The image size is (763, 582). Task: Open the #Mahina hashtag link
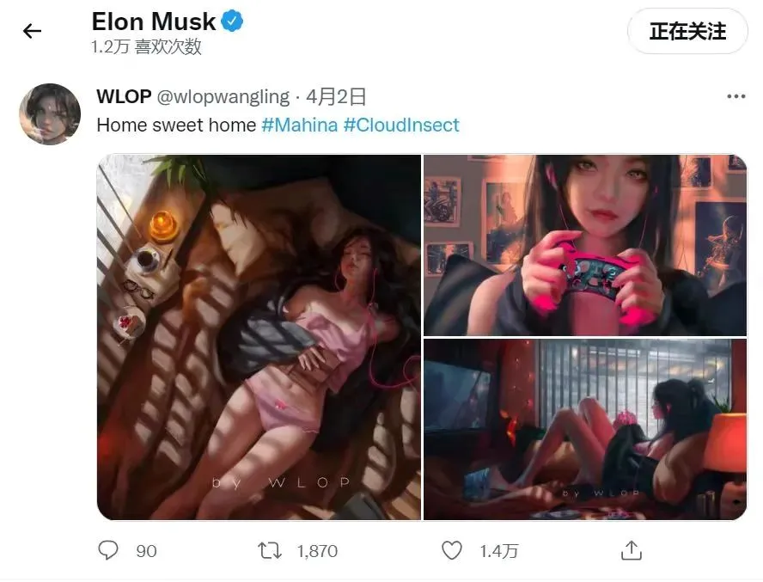[x=300, y=126]
